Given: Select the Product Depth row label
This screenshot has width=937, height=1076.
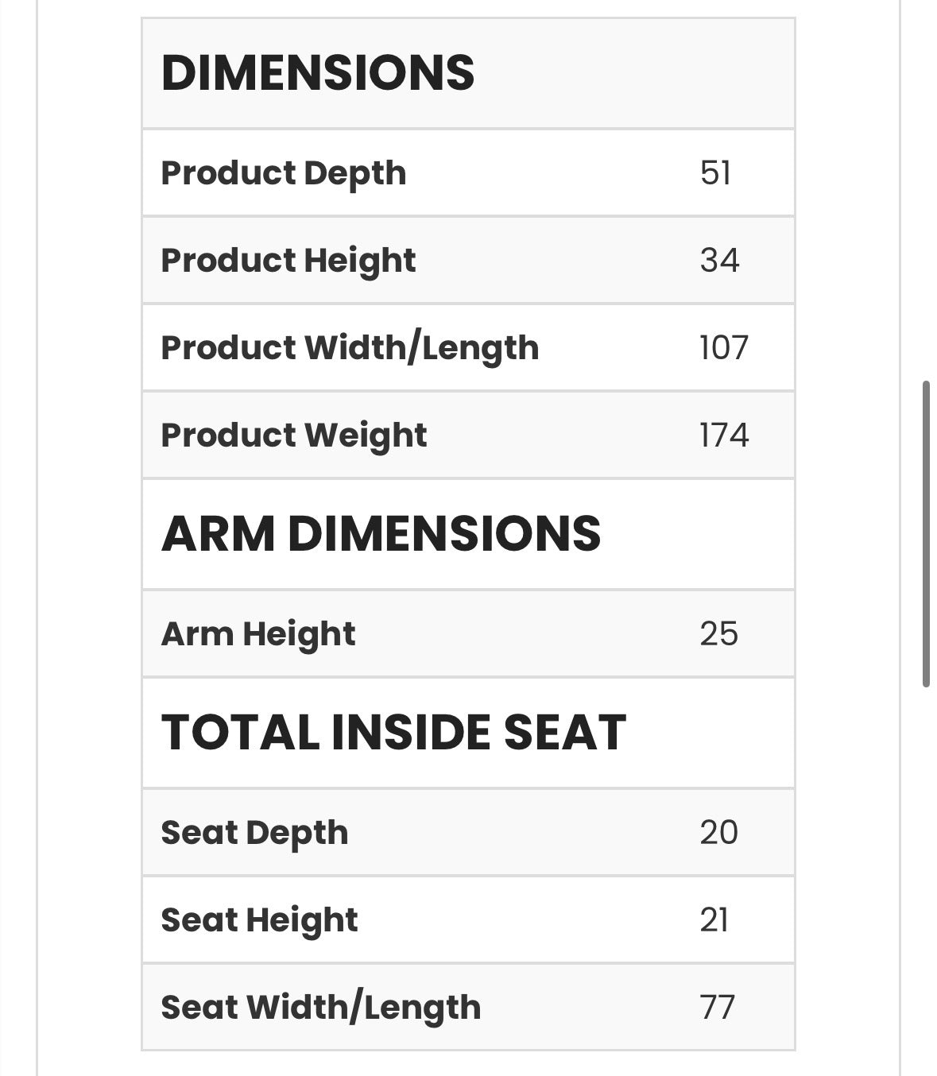Looking at the screenshot, I should (x=284, y=174).
